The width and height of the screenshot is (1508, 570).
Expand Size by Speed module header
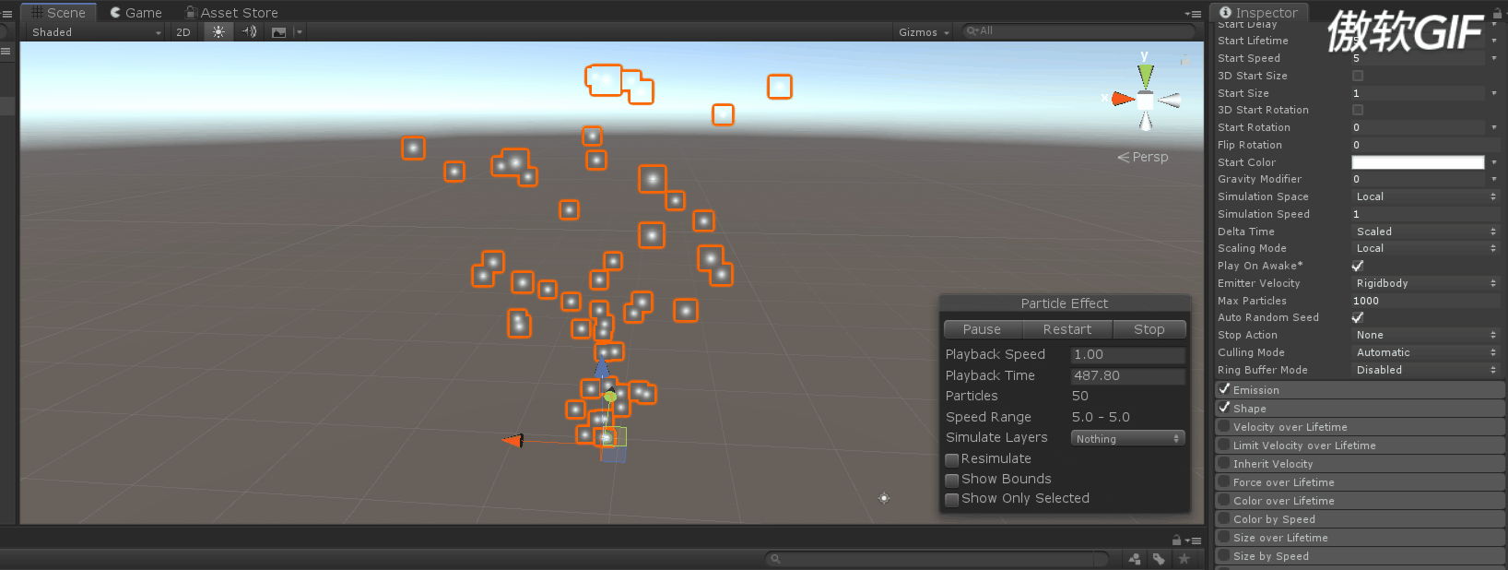coord(1361,556)
